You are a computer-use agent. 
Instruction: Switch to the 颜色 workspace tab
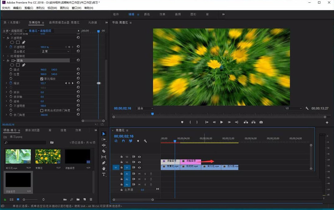[147, 14]
